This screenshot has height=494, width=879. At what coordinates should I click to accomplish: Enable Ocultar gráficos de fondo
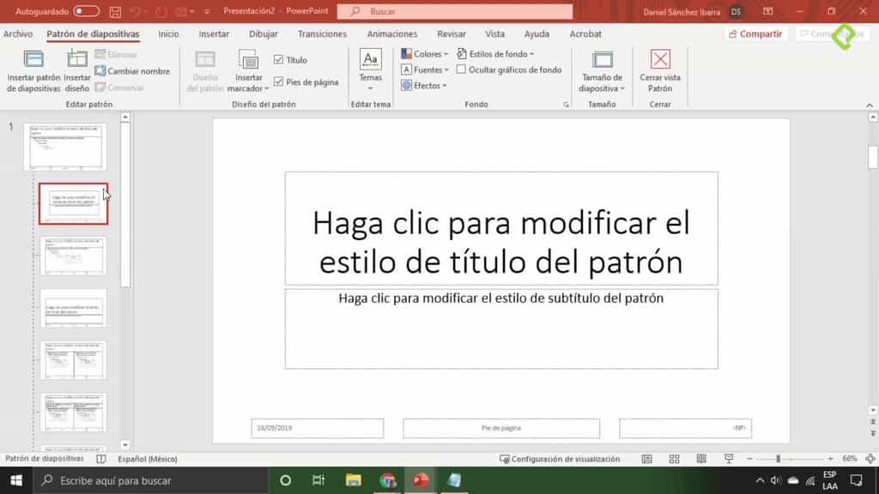(x=461, y=69)
